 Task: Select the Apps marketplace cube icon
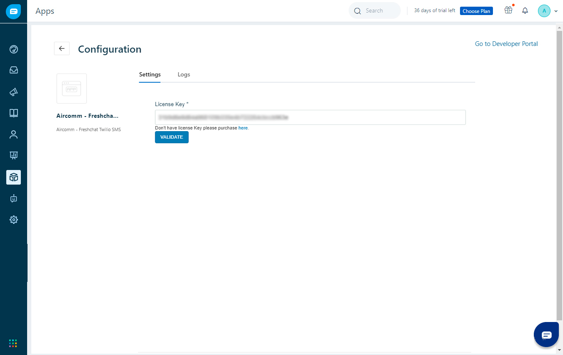pos(13,177)
